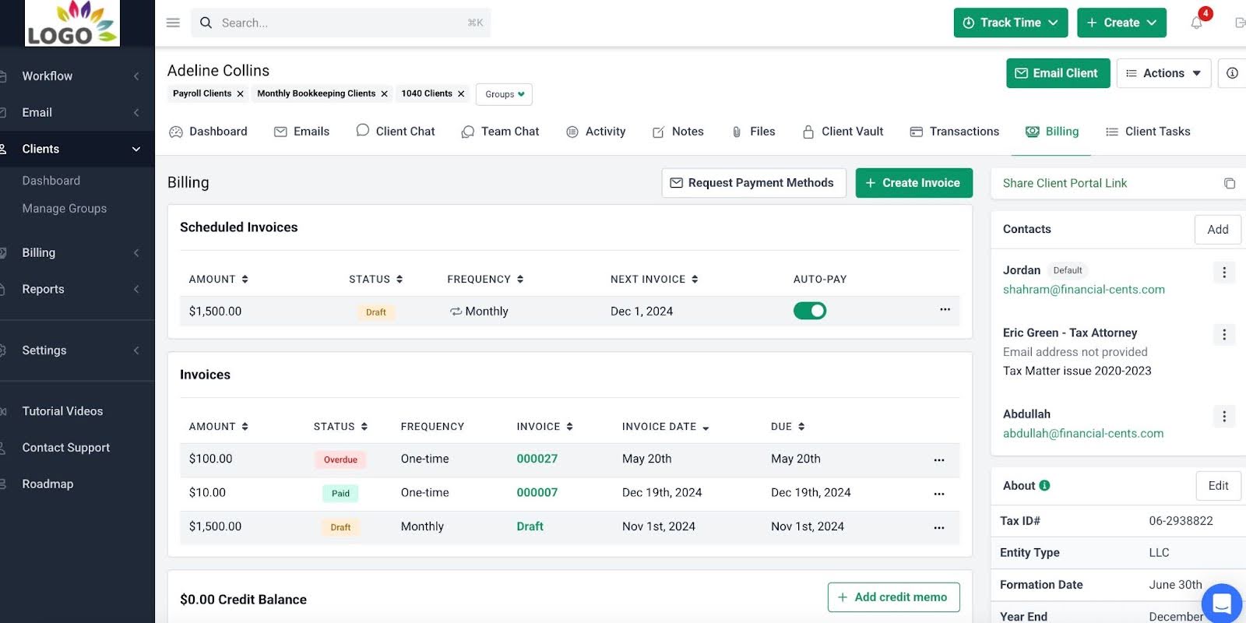The width and height of the screenshot is (1246, 623).
Task: Switch to the Dashboard tab
Action: (x=208, y=132)
